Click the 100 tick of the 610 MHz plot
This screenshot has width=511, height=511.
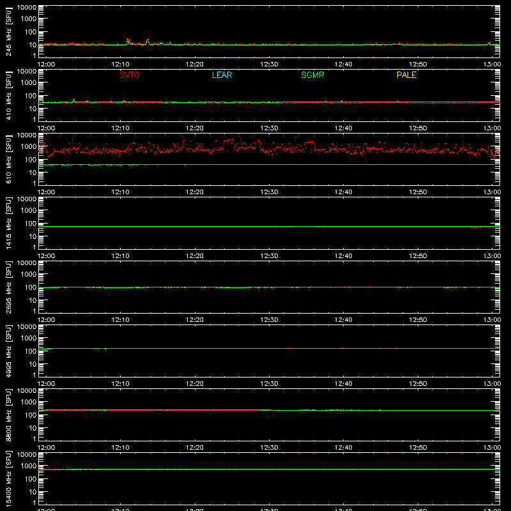point(31,160)
